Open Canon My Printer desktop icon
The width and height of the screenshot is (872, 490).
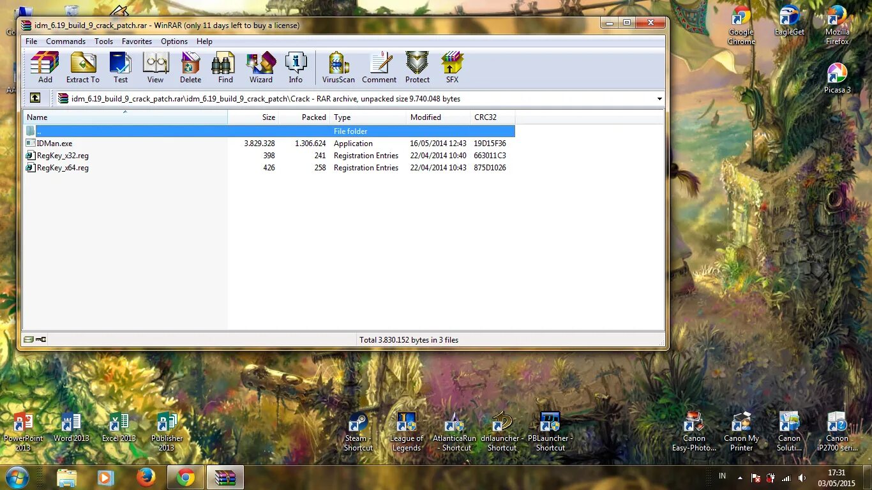click(x=742, y=432)
